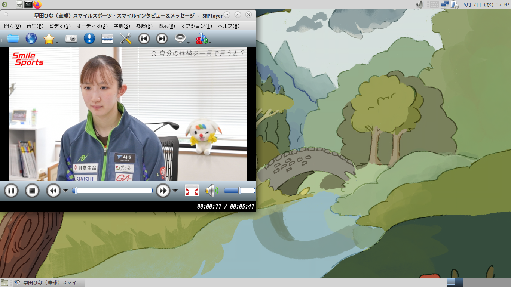Open the オーディオ(A) audio menu
The image size is (511, 287).
pyautogui.click(x=92, y=26)
